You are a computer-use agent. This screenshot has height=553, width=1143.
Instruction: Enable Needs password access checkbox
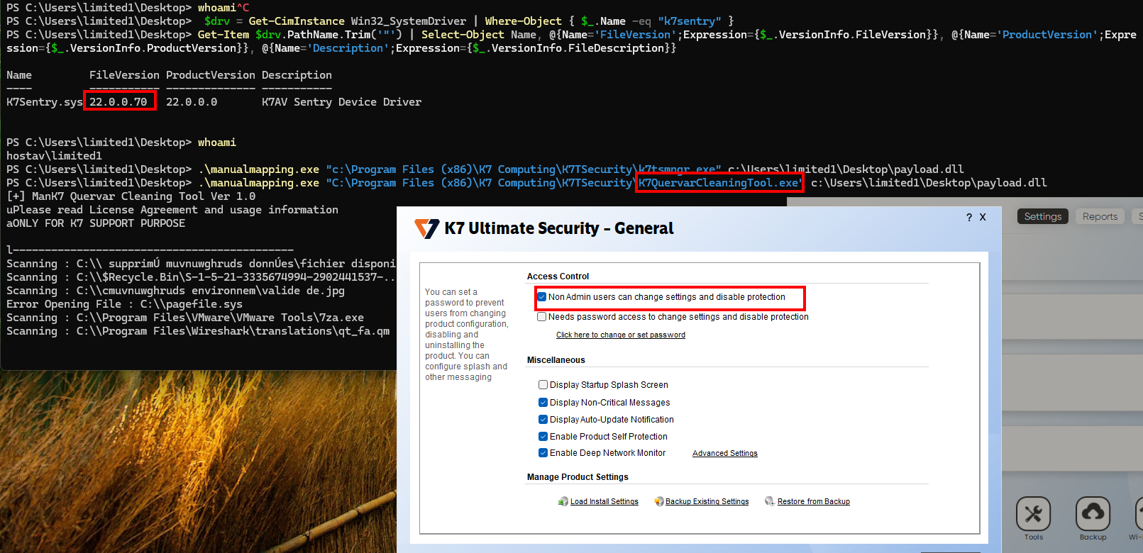[542, 317]
